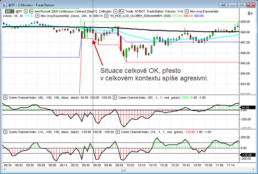Image resolution: width=258 pixels, height=174 pixels.
Task: Toggle the Mov Avg Exponential (close, 204) checkbox
Action: (x=37, y=16)
